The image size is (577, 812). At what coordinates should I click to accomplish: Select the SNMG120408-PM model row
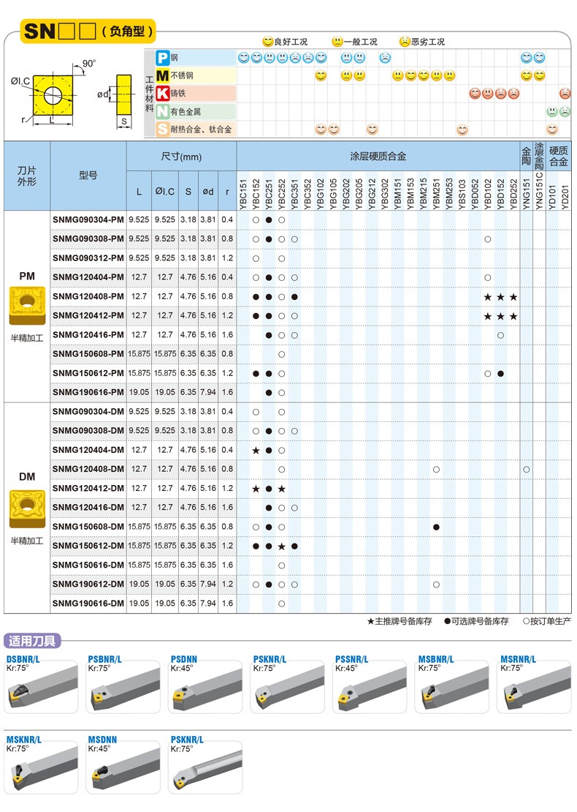310,296
